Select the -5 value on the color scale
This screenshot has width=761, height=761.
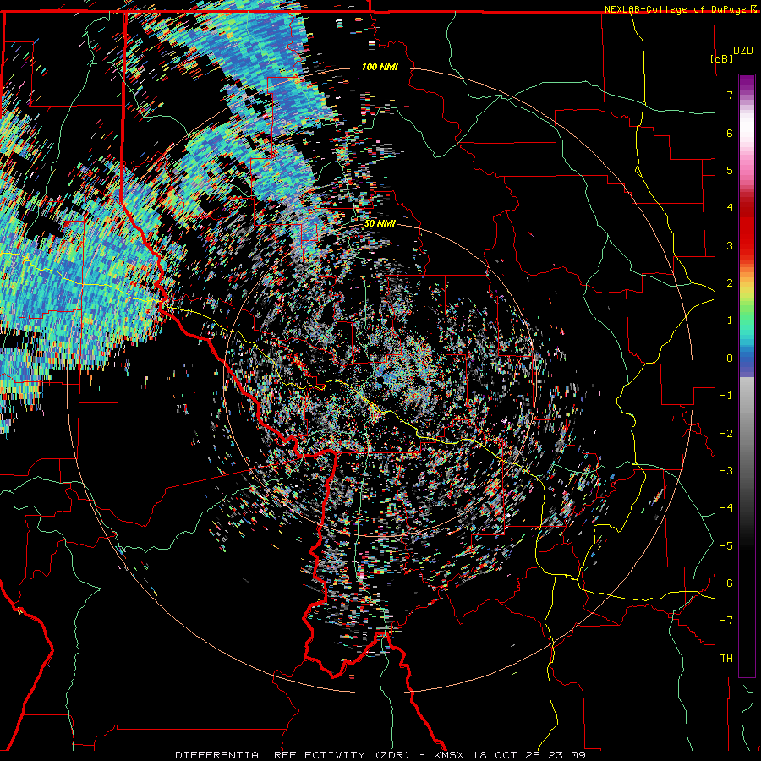(726, 546)
